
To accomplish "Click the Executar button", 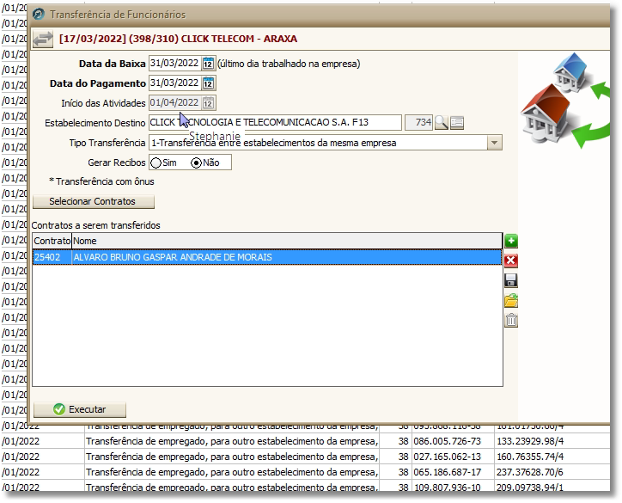I will 80,409.
